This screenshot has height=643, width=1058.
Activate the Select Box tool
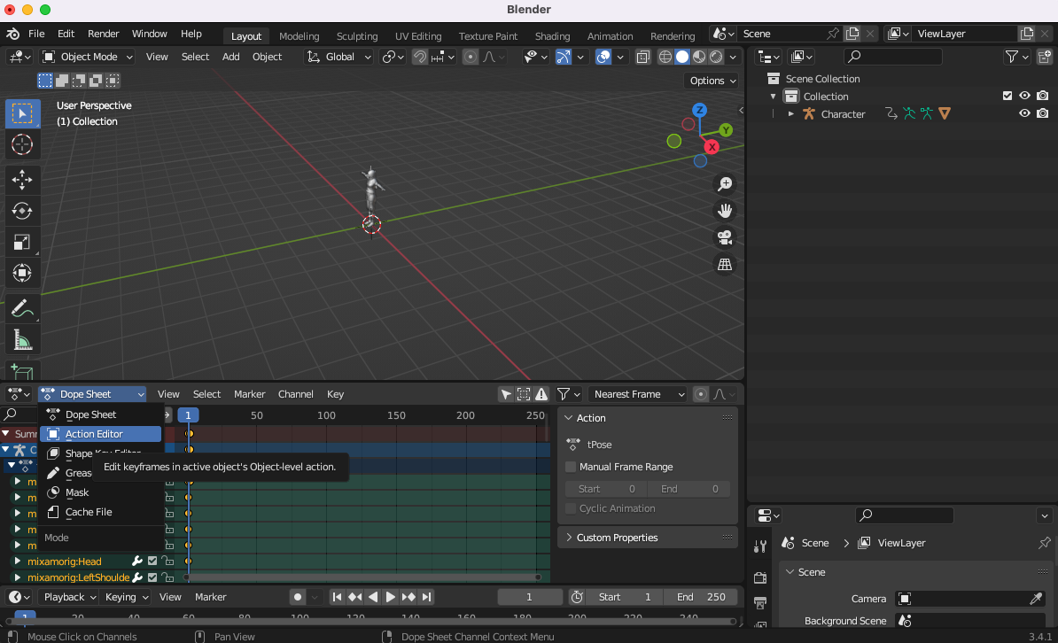pos(22,114)
